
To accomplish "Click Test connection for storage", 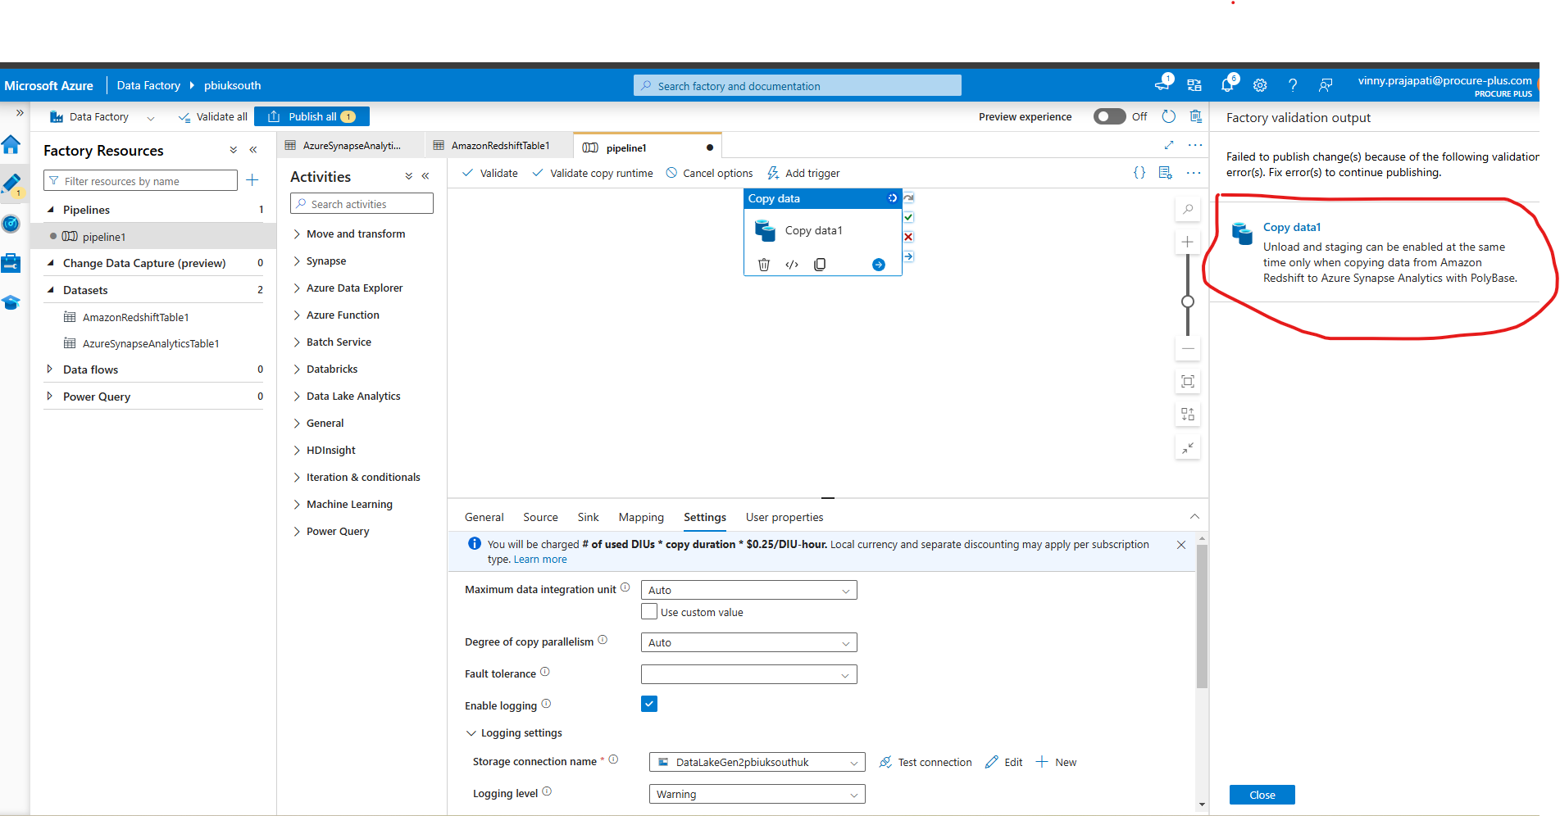I will [x=926, y=762].
